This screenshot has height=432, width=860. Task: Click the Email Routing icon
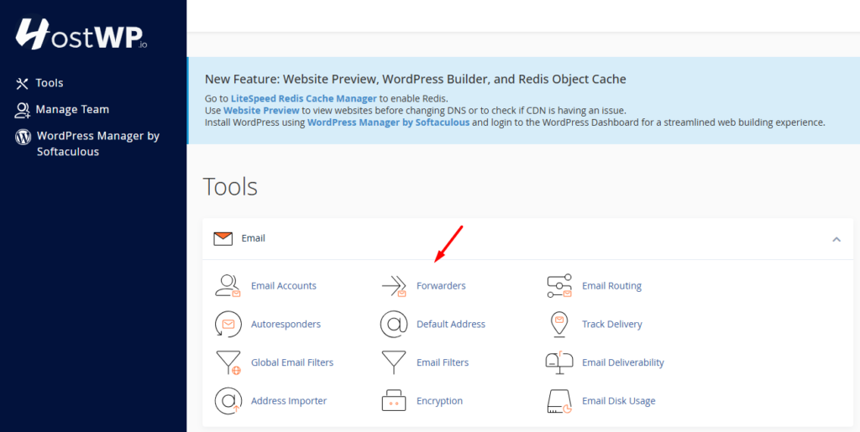click(559, 286)
